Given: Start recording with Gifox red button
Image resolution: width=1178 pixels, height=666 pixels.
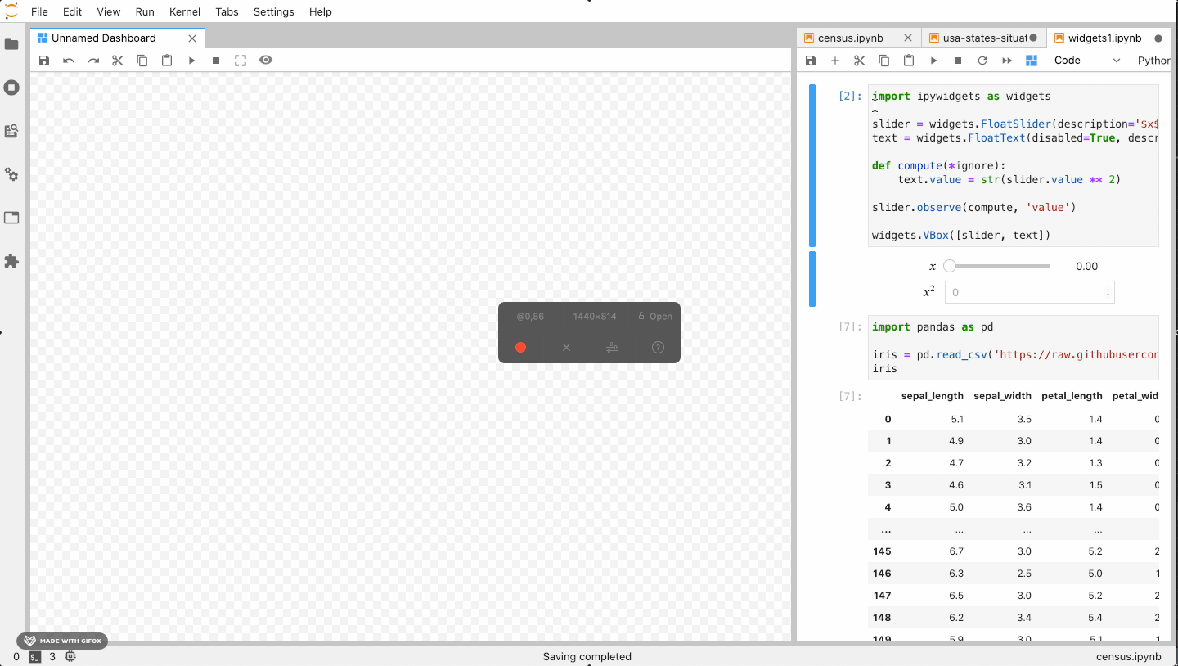Looking at the screenshot, I should pos(520,348).
